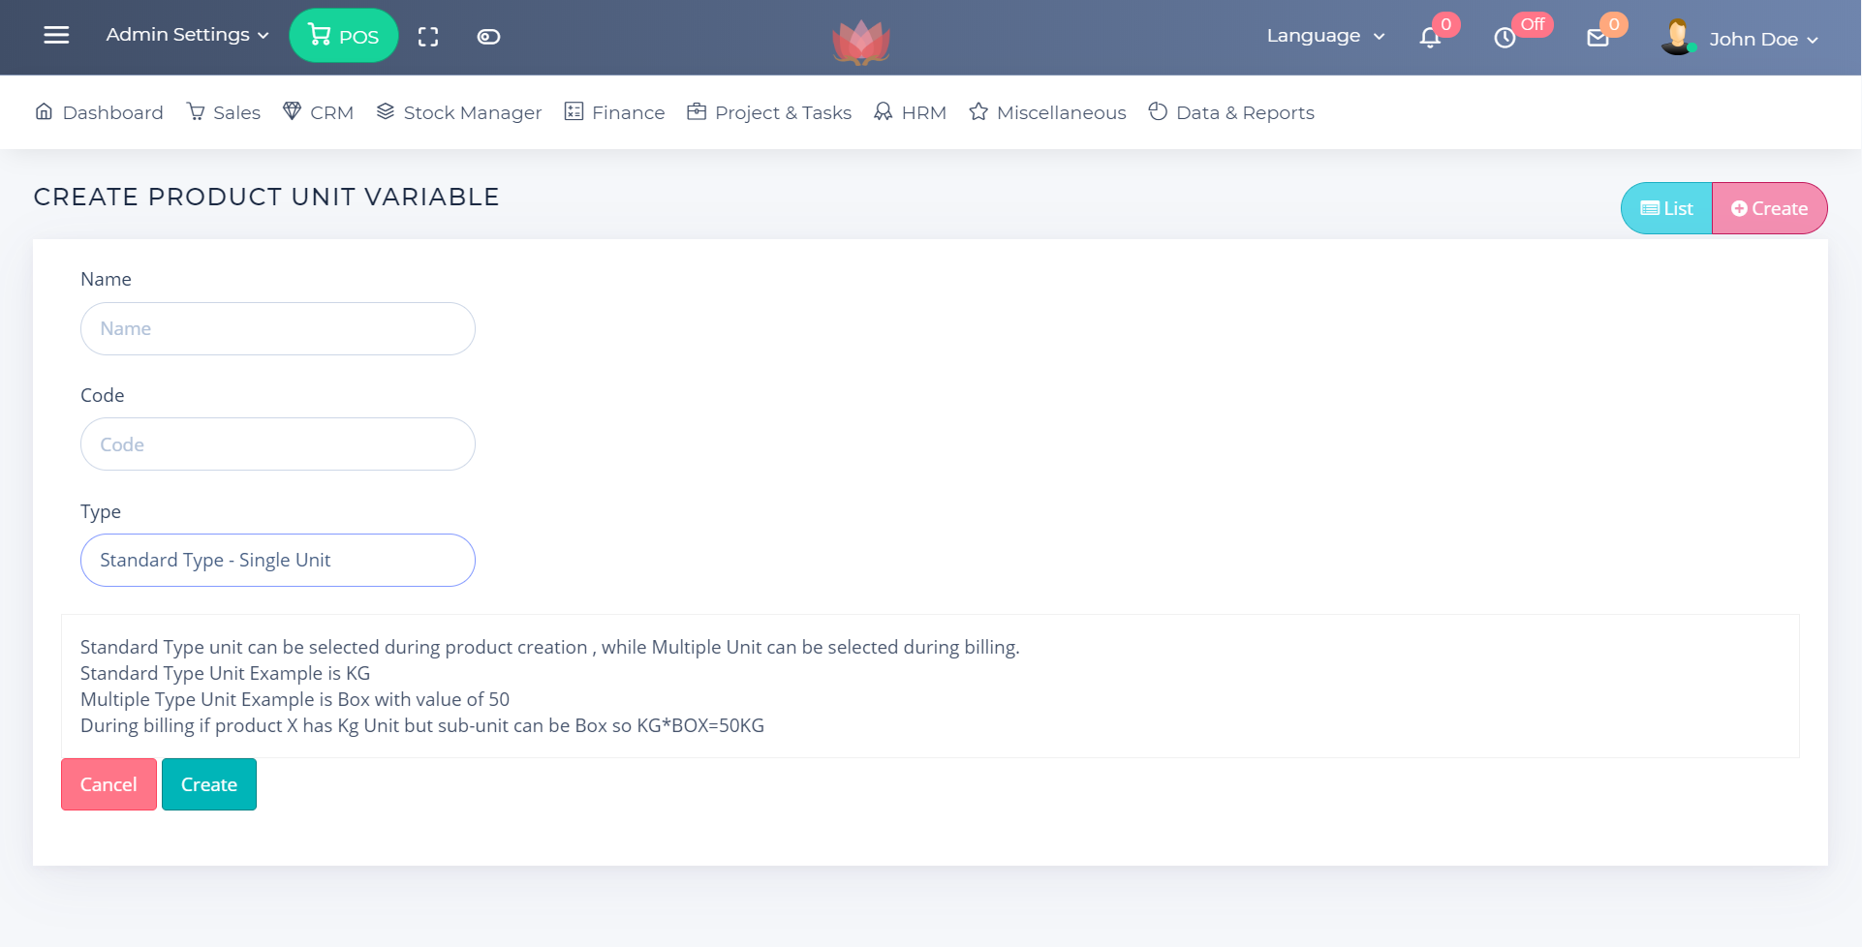Click John Doe's avatar picture
The height and width of the screenshot is (947, 1862).
point(1677,38)
